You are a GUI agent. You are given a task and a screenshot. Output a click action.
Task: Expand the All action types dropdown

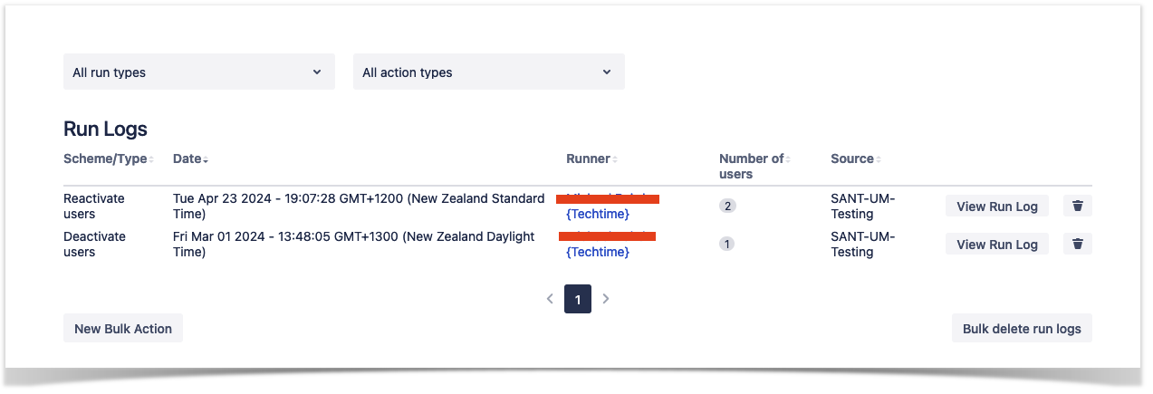[x=488, y=72]
